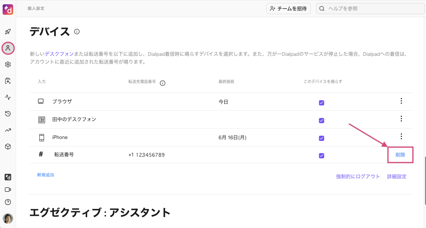Viewport: 426px width, 228px height.
Task: Uncheck ring checkbox for ブラウザ
Action: 322,103
